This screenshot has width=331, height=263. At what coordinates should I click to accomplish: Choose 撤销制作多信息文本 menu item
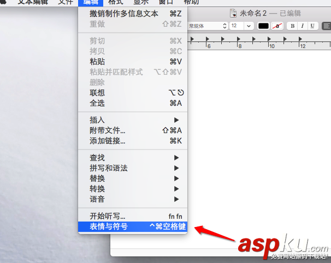[133, 14]
